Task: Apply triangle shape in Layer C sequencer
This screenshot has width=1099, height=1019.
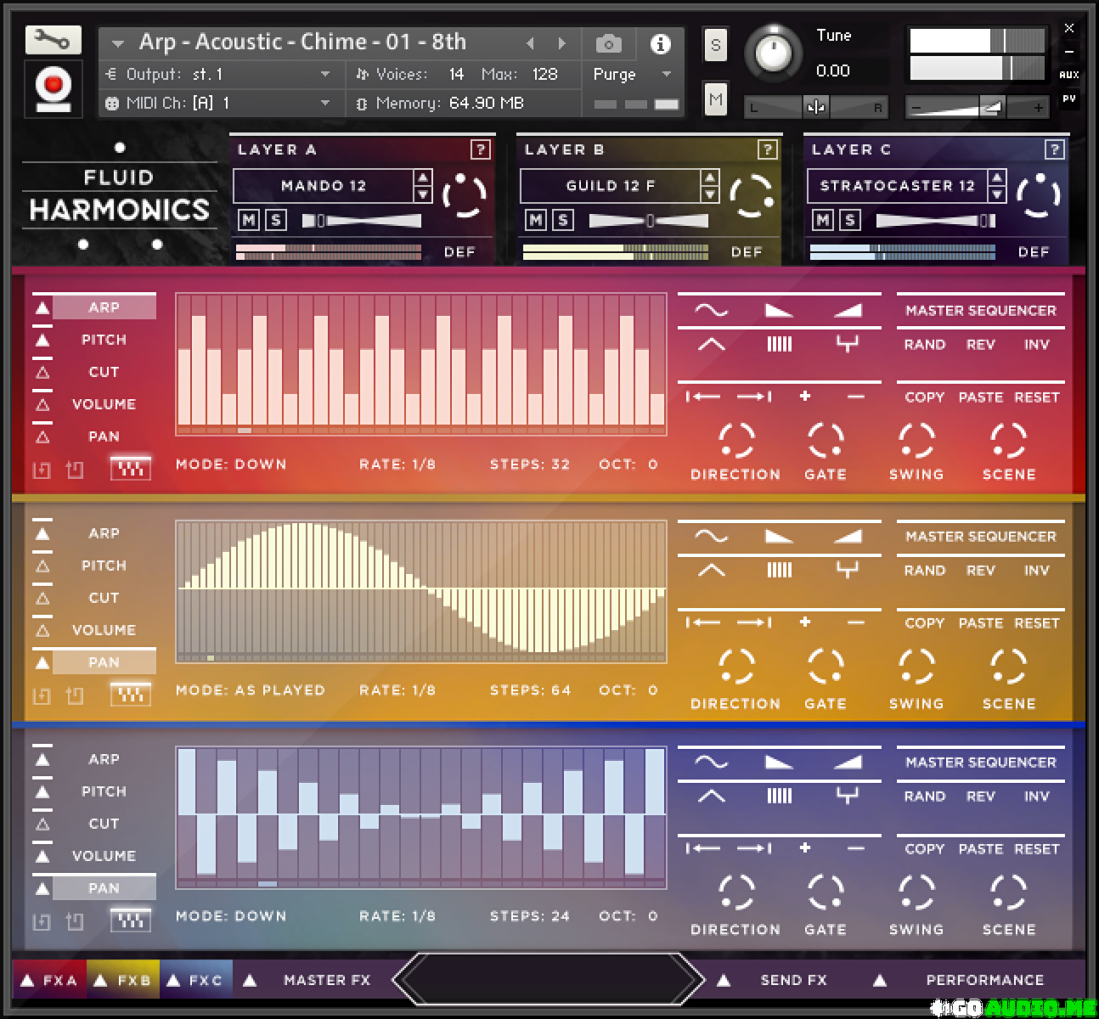Action: pos(711,797)
